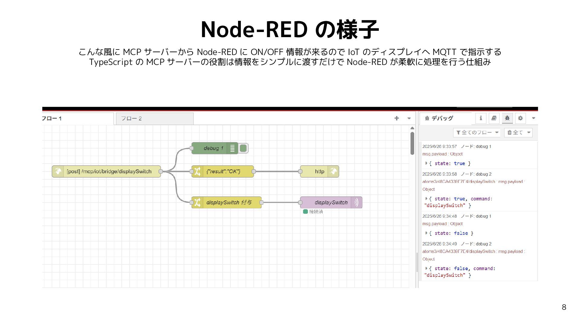
Task: Switch to the フロー 2 tab
Action: pos(155,119)
